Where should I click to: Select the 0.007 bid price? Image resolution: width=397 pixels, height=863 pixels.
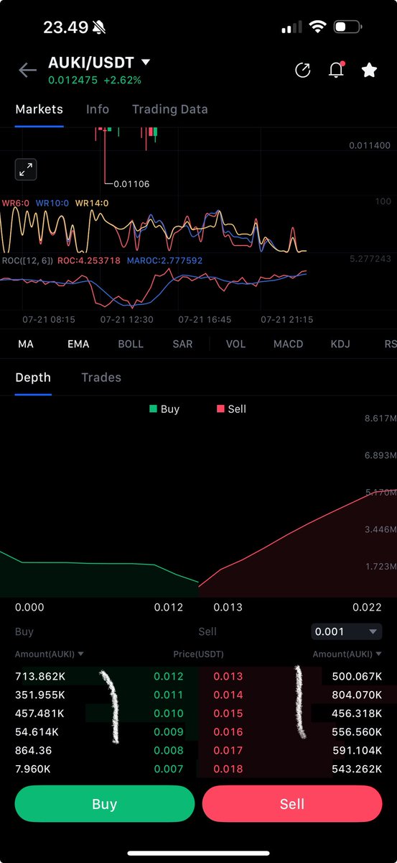tap(169, 769)
